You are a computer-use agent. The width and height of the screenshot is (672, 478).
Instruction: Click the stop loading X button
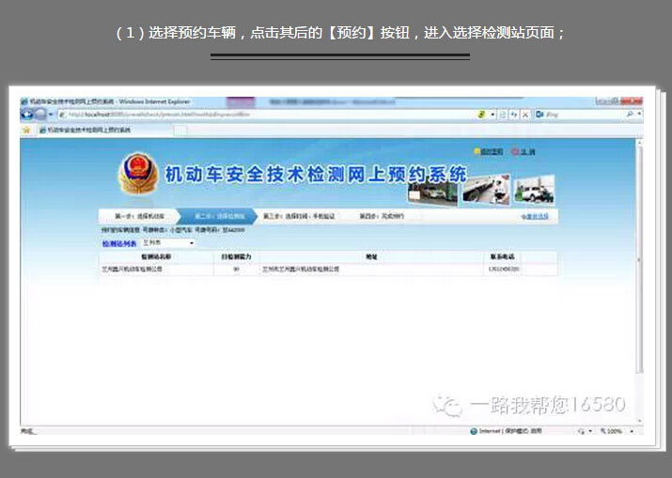(525, 115)
